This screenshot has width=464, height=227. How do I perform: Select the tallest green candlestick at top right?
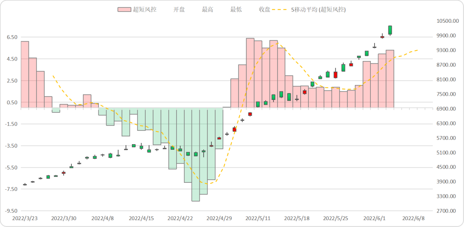point(390,30)
